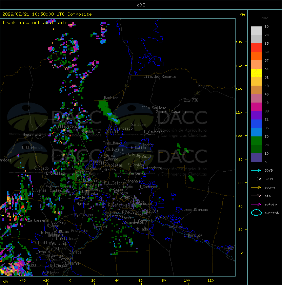Click the Uspallata location label on the map
The width and height of the screenshot is (282, 285).
click(32, 135)
